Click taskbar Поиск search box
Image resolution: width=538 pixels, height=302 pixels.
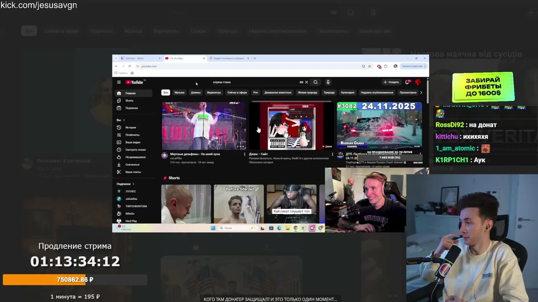coord(239,228)
